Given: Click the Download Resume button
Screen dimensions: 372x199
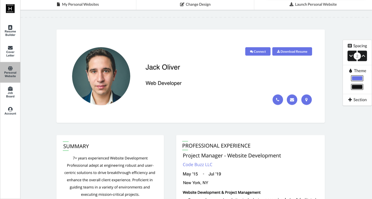Looking at the screenshot, I should [292, 52].
